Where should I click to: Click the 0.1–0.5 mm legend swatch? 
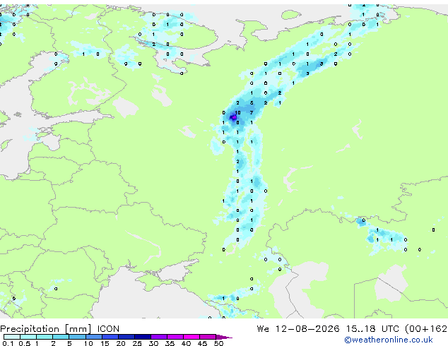point(12,337)
